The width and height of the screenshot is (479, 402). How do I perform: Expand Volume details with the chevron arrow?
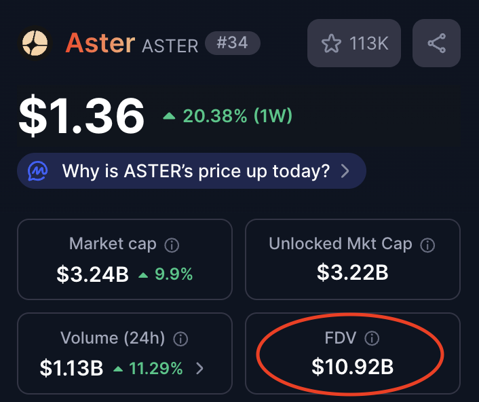(199, 369)
